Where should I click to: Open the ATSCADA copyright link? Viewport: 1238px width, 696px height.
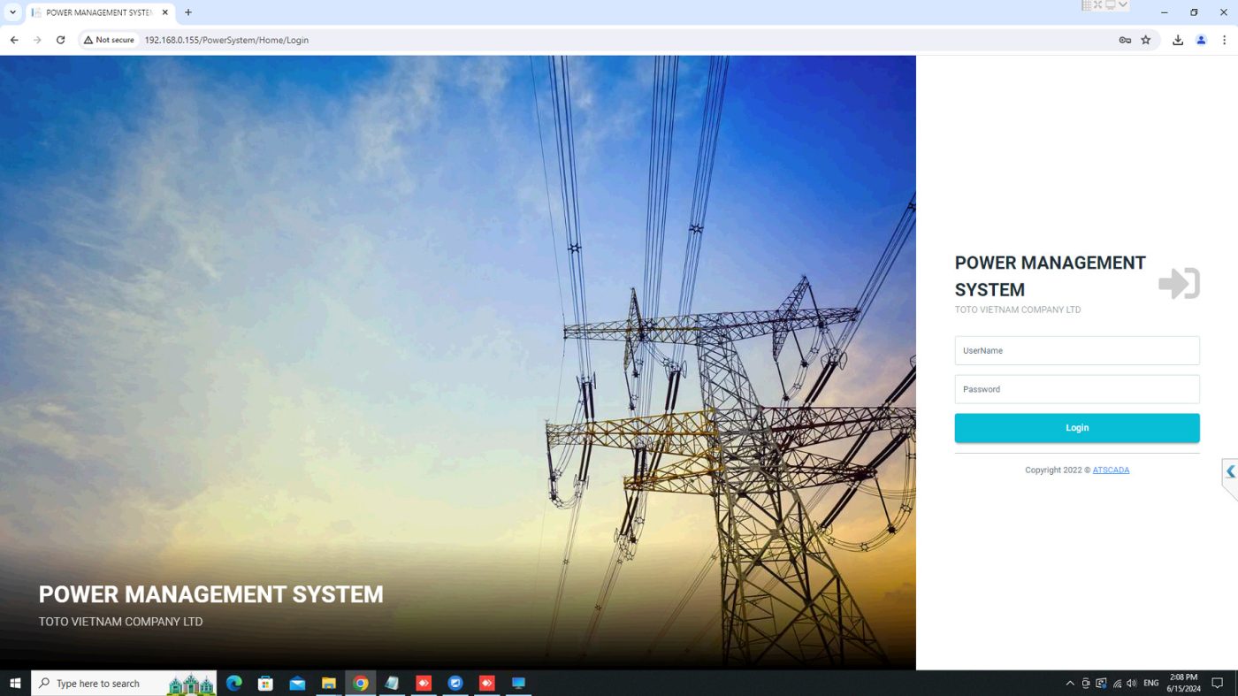click(1111, 470)
